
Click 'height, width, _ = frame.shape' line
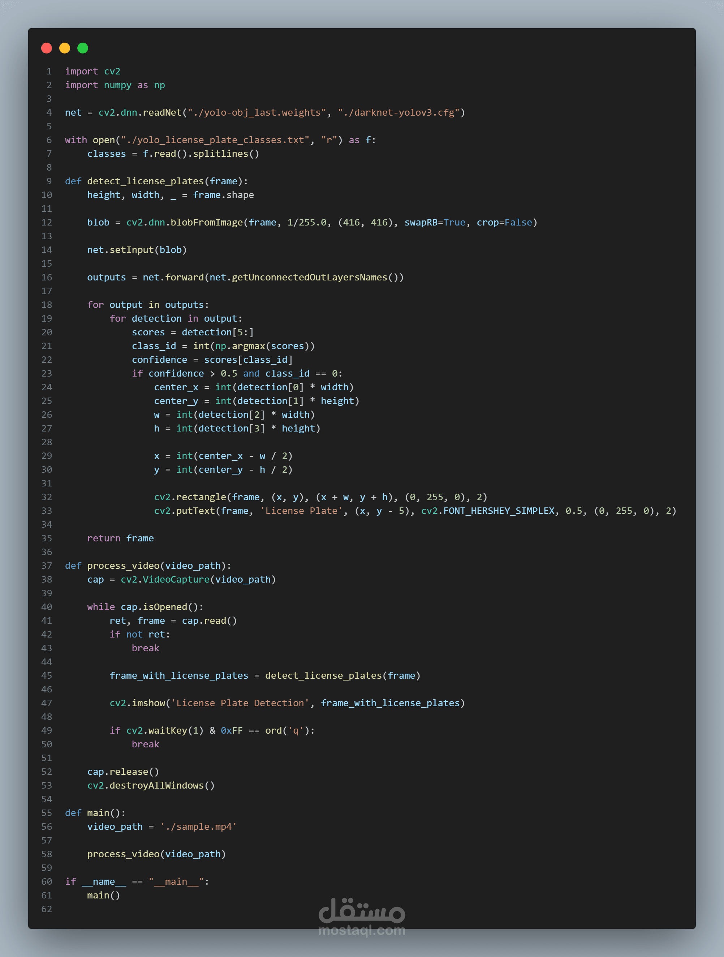(171, 195)
